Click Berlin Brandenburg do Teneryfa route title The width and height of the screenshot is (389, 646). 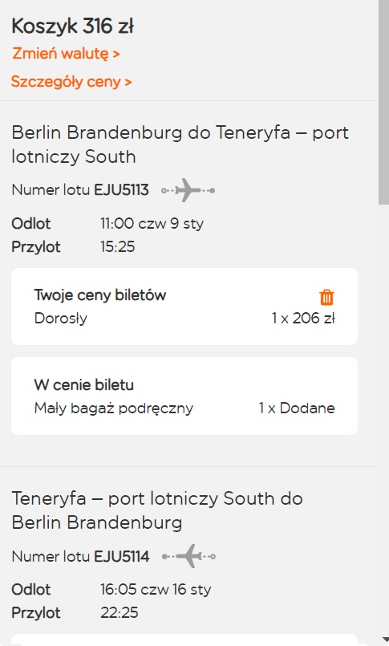point(180,144)
